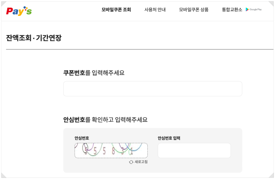Select 모바일쿠폰 상품 in navigation

(194, 10)
